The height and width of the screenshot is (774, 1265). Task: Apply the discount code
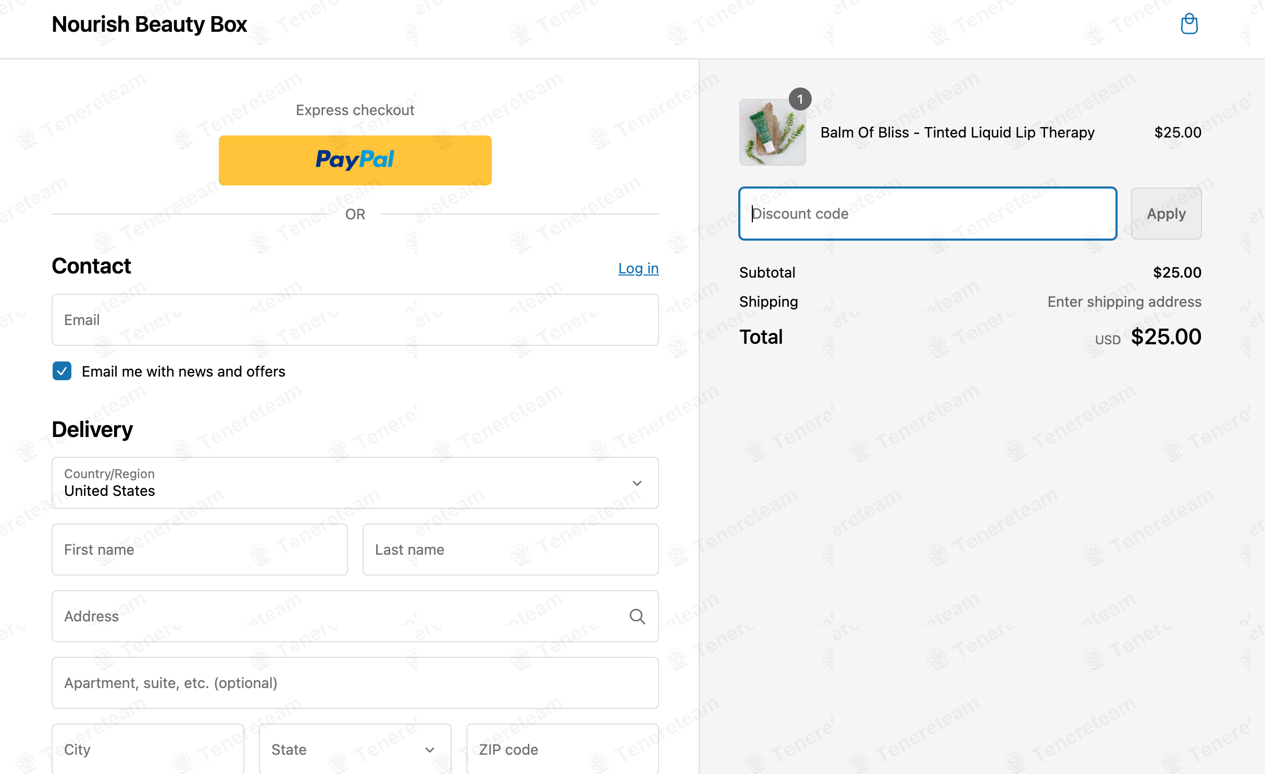click(x=1166, y=214)
